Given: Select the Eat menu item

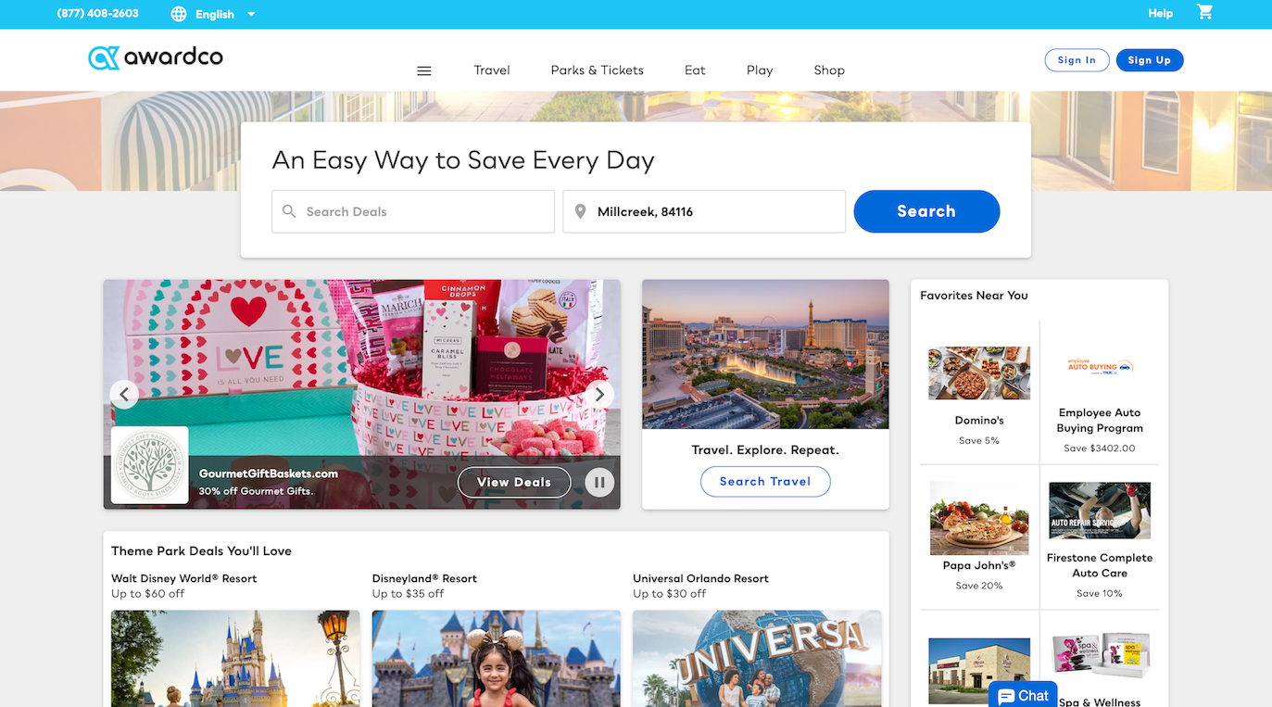Looking at the screenshot, I should pyautogui.click(x=695, y=70).
